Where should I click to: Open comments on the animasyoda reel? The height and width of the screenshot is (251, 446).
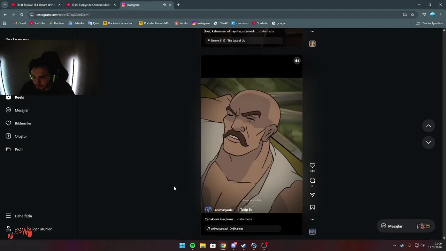[312, 180]
